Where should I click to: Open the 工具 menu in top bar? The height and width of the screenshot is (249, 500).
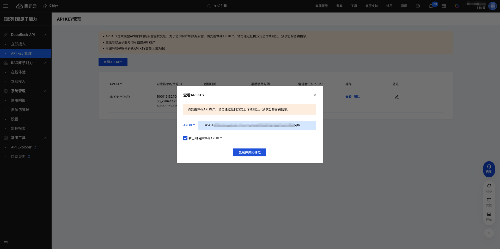click(354, 6)
